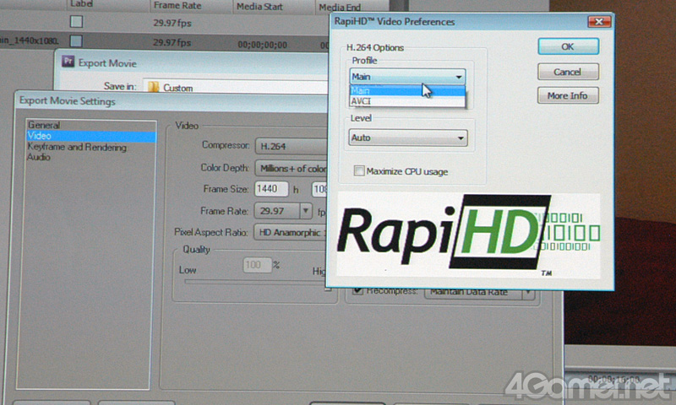Screen dimensions: 676x405
Task: Click the More Info button
Action: tap(567, 96)
